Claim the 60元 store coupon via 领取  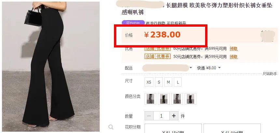coord(233,49)
